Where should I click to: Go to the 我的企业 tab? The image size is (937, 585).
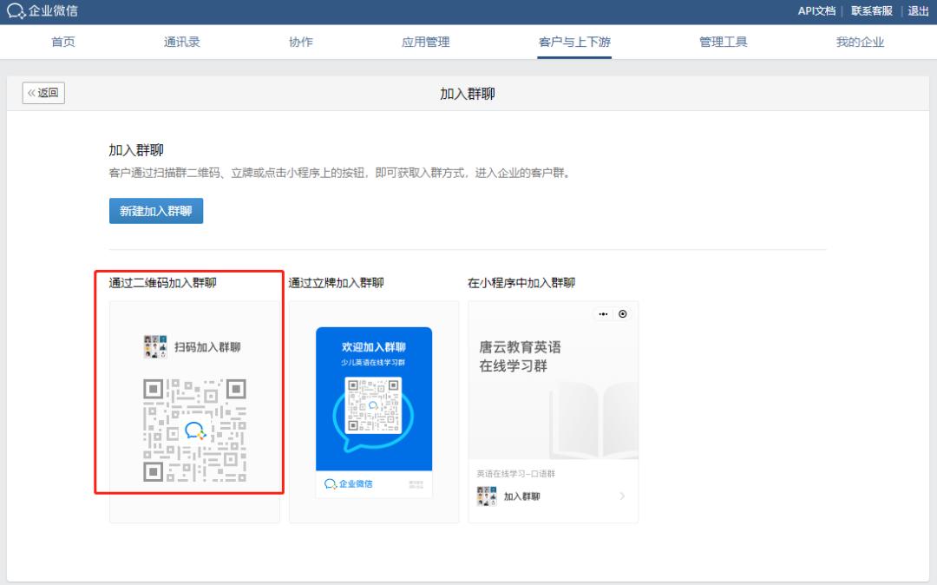(x=859, y=41)
